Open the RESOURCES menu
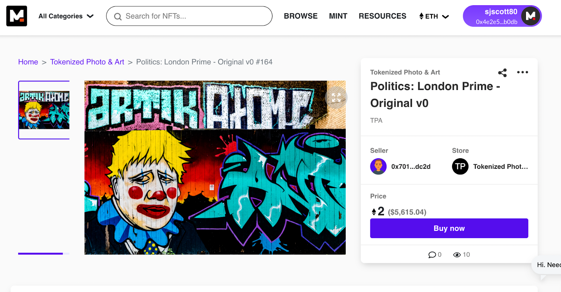This screenshot has height=292, width=561. point(382,16)
